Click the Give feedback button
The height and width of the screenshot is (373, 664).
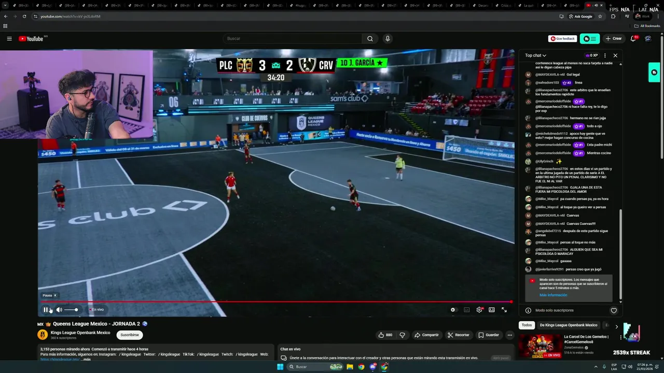coord(563,39)
